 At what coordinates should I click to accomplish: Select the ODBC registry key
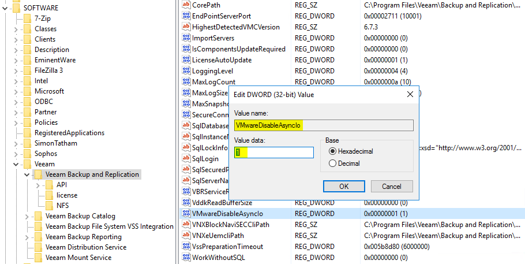tap(43, 102)
